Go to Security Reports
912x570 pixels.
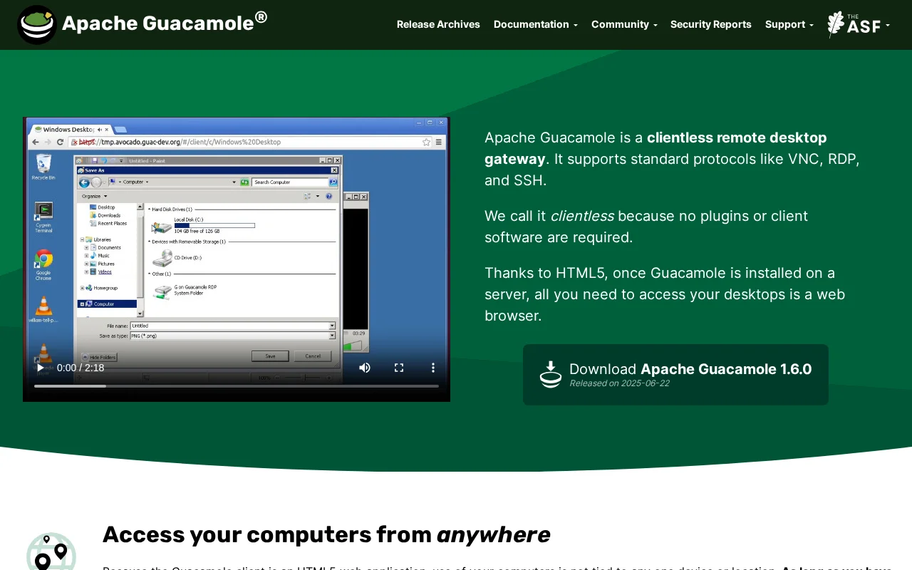pos(710,24)
